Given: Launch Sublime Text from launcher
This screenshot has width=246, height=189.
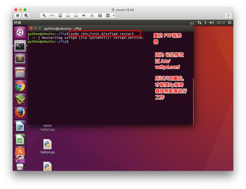Looking at the screenshot, I should 20,59.
